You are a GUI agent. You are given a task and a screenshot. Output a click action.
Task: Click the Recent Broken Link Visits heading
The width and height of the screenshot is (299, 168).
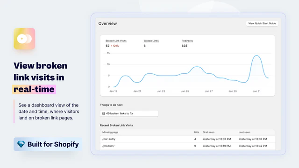tap(116, 126)
